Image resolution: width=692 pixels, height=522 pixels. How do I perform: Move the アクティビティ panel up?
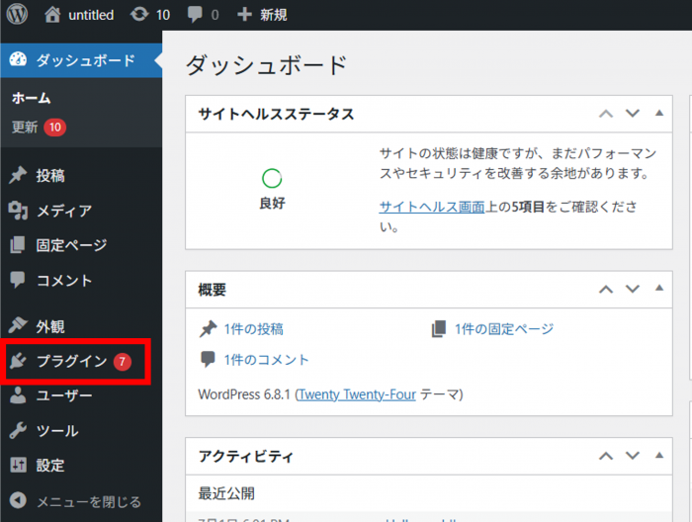[606, 456]
